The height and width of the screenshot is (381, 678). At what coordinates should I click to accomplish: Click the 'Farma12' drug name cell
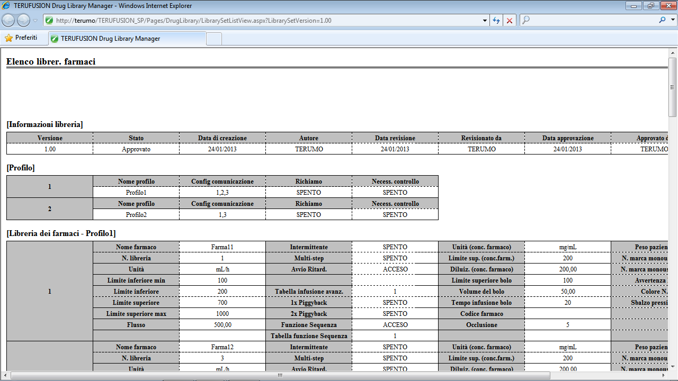click(222, 347)
